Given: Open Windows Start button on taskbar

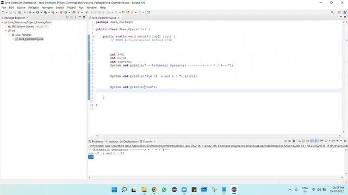Looking at the screenshot, I should 114,190.
